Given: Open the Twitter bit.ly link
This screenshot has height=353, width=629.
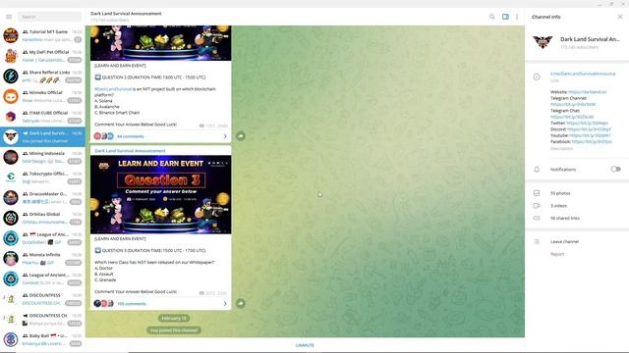Looking at the screenshot, I should [x=588, y=123].
